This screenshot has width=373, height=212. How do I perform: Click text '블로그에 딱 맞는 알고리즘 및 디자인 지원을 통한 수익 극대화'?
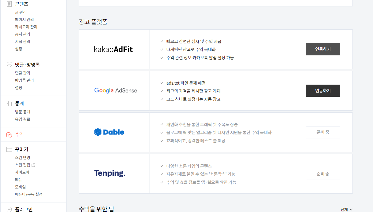[x=219, y=133]
